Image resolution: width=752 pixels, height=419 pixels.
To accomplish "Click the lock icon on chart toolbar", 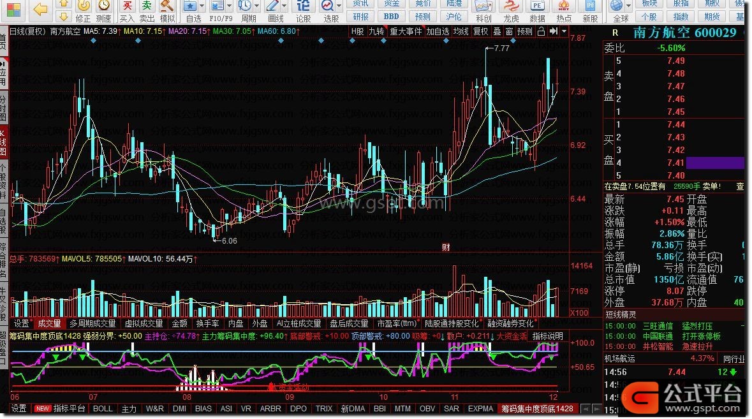I will pos(541,32).
